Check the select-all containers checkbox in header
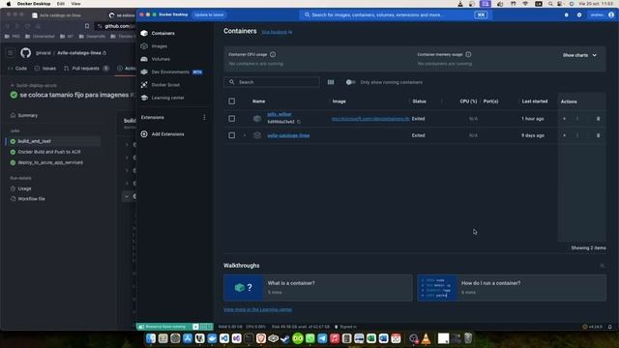Image resolution: width=619 pixels, height=348 pixels. pos(232,101)
